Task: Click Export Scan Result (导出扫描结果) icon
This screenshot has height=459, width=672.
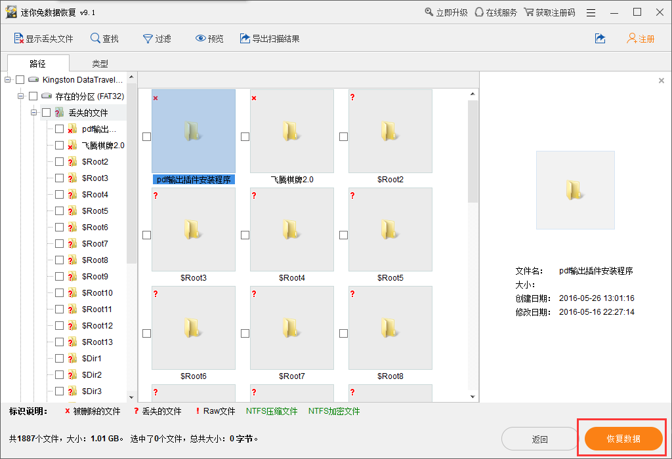Action: click(x=245, y=39)
